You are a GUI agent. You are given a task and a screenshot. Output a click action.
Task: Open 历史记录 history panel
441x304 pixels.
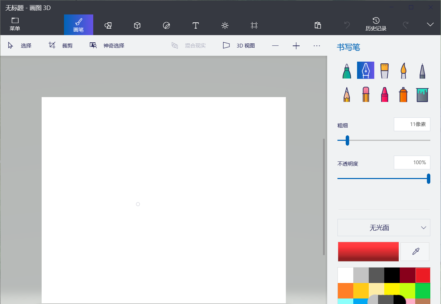coord(376,24)
